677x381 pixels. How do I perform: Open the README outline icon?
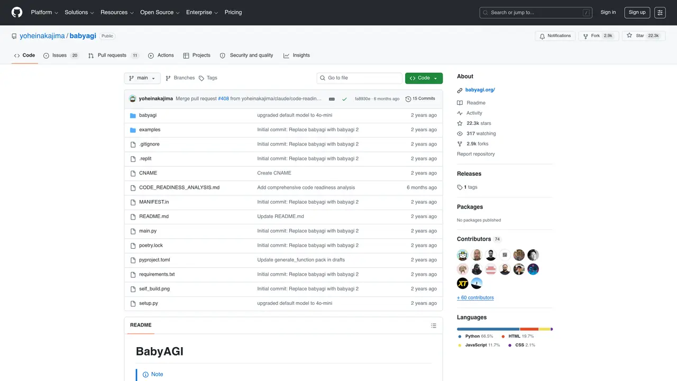[x=434, y=325]
